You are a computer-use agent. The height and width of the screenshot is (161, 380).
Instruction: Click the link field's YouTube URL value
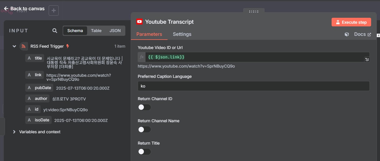pyautogui.click(x=79, y=77)
